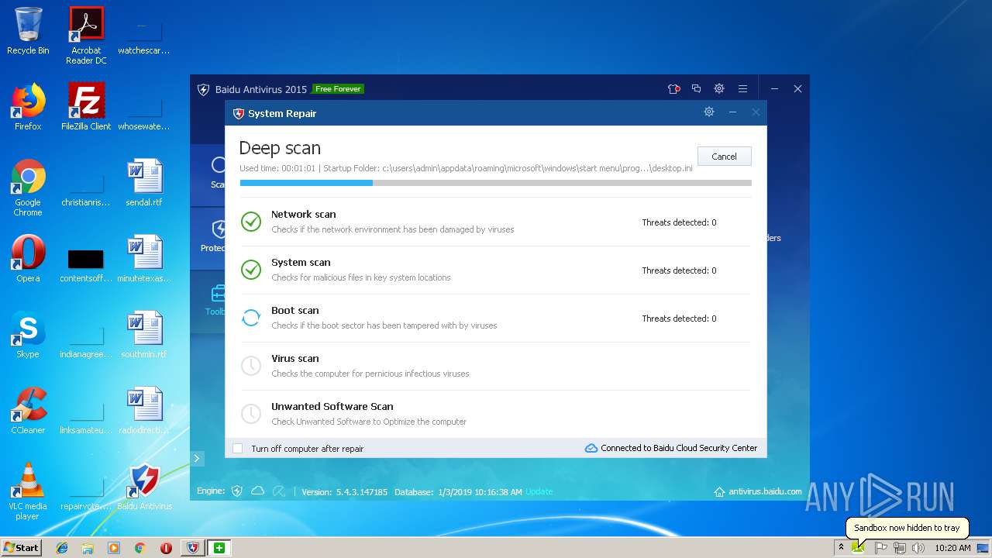Open Baidu Antivirus main settings gear
Screen dimensions: 992x558
click(719, 89)
